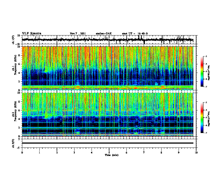Click time-axis tick label "3"
The height and width of the screenshot is (171, 221).
tap(74, 153)
